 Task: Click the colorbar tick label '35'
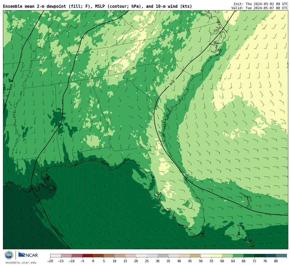click(x=168, y=261)
